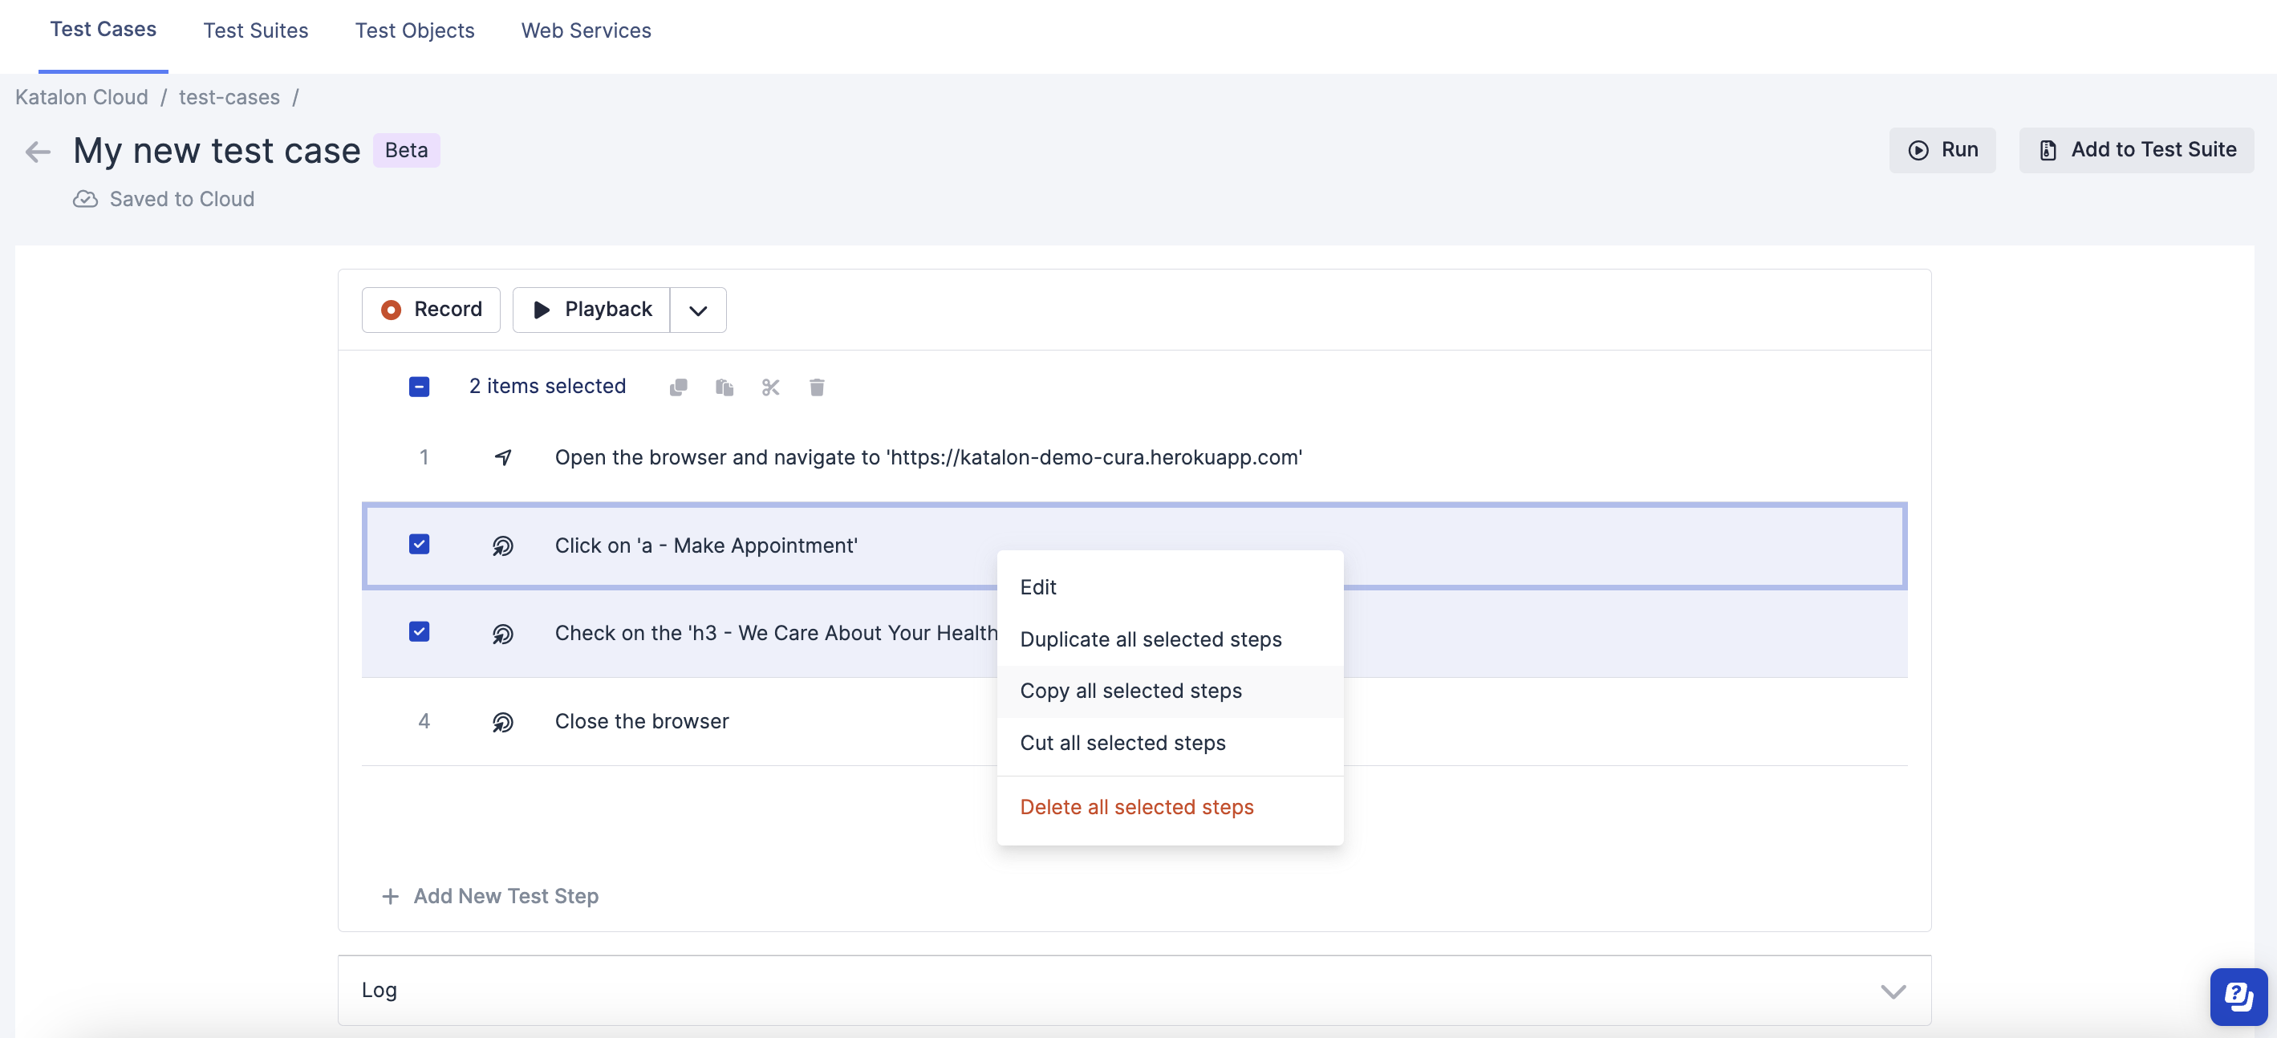Click the target/spy icon on step 2
Viewport: 2277px width, 1038px height.
click(x=504, y=545)
